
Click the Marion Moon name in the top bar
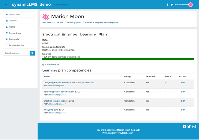click(x=181, y=5)
